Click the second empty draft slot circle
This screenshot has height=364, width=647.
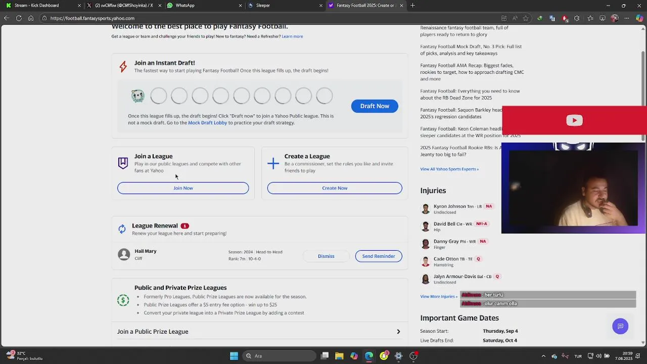click(179, 96)
